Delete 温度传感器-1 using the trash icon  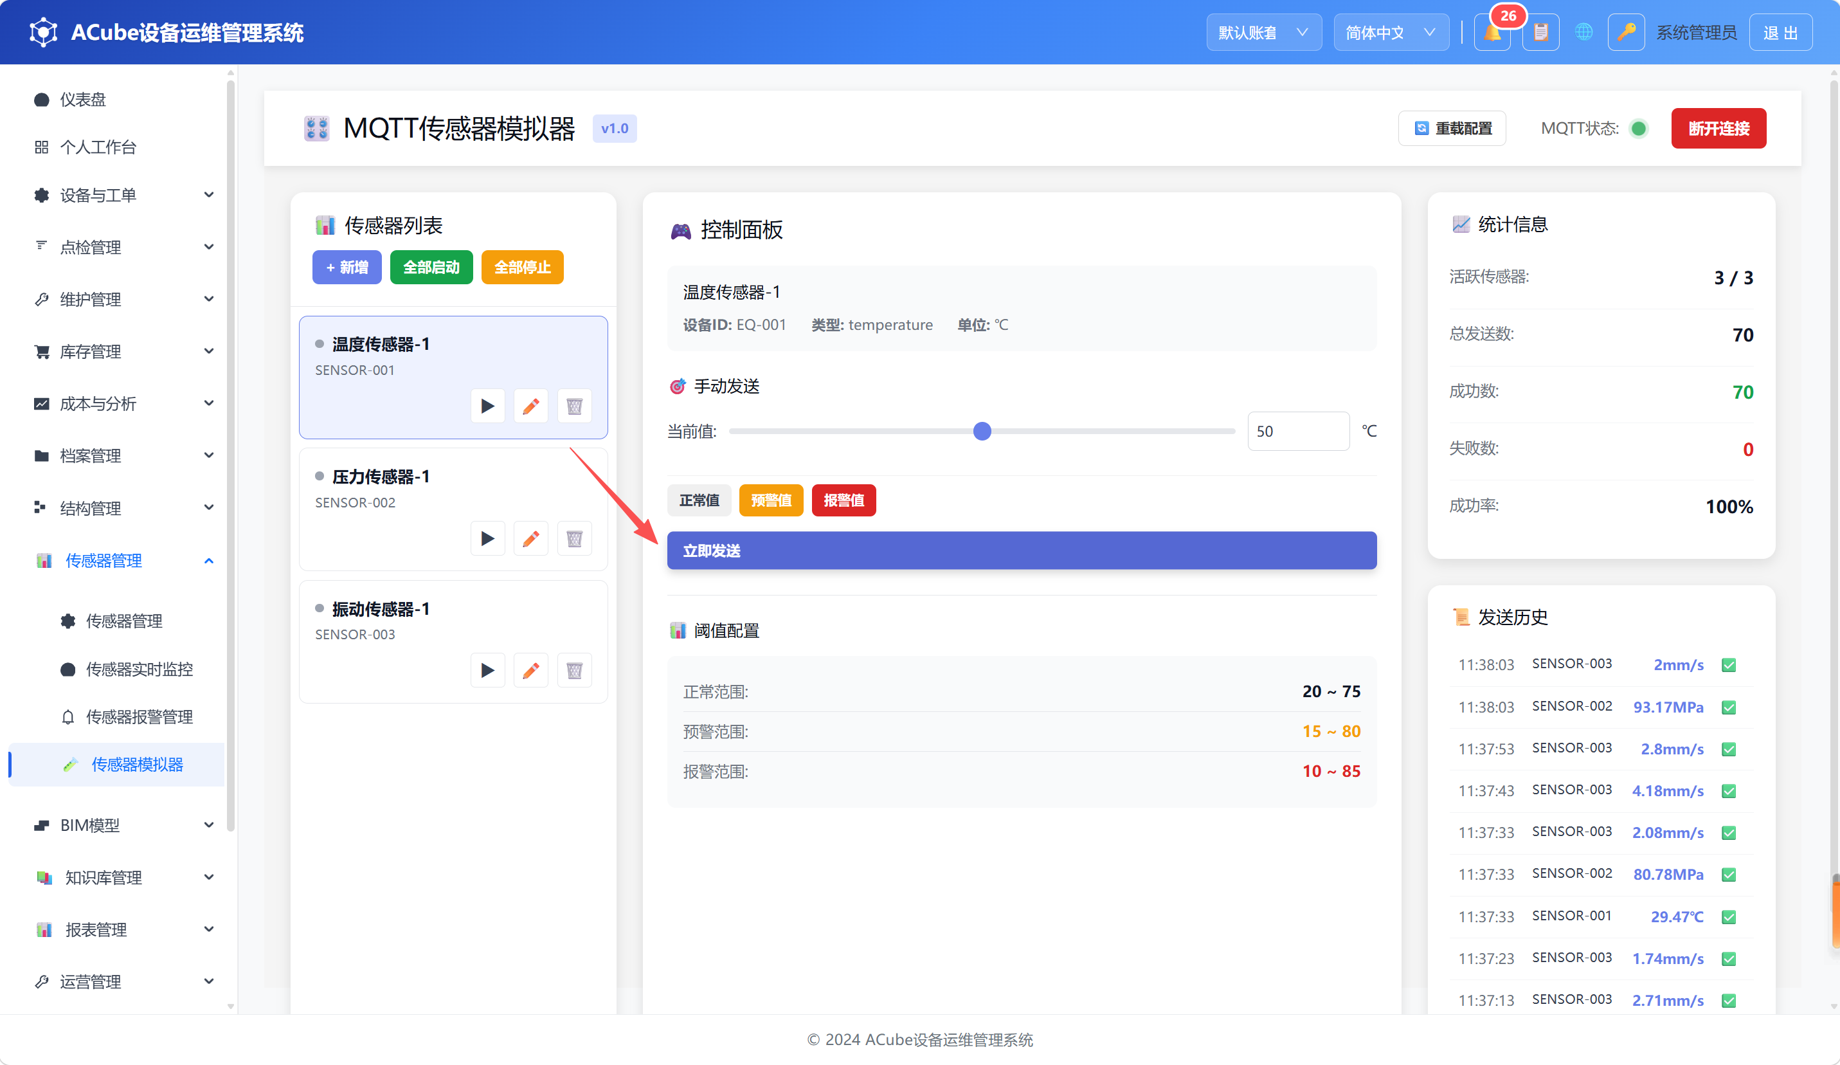point(575,406)
